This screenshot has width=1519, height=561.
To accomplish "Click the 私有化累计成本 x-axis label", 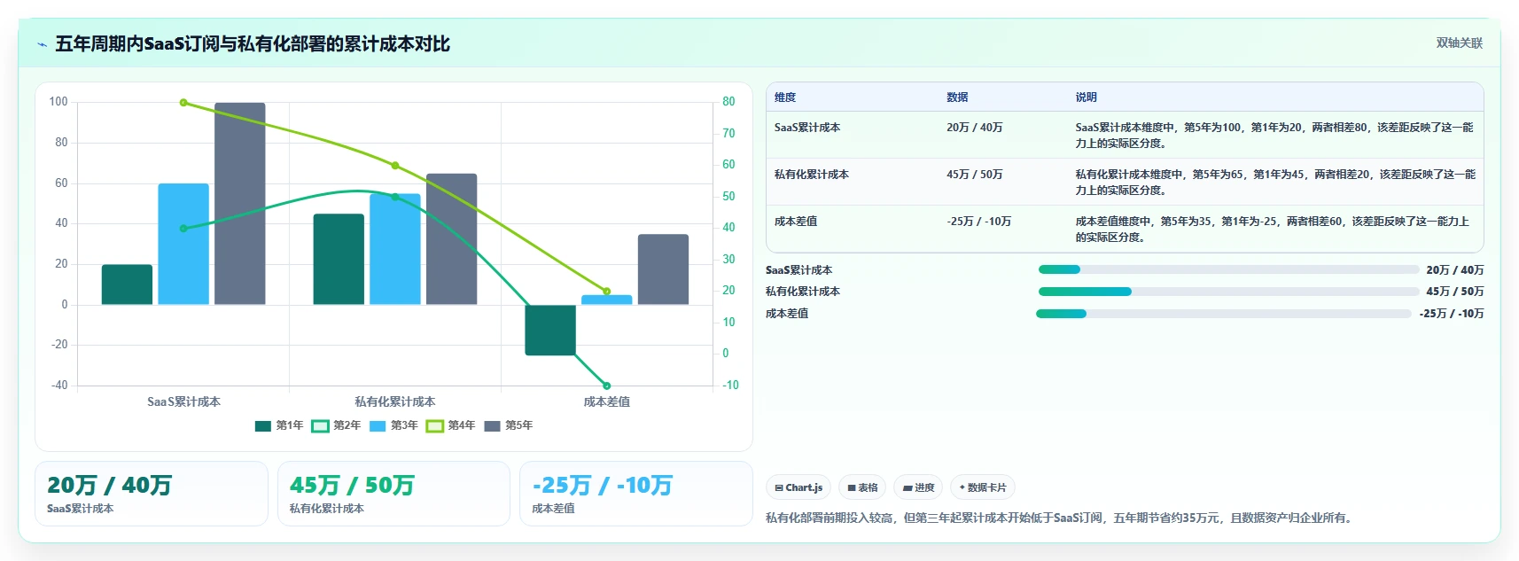I will (x=395, y=401).
